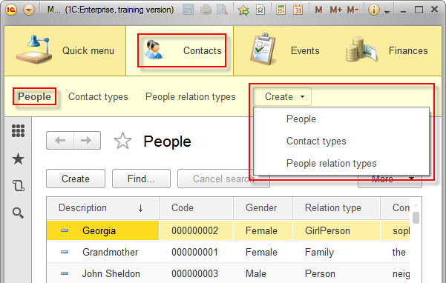Open the Quick menu section

(x=65, y=51)
